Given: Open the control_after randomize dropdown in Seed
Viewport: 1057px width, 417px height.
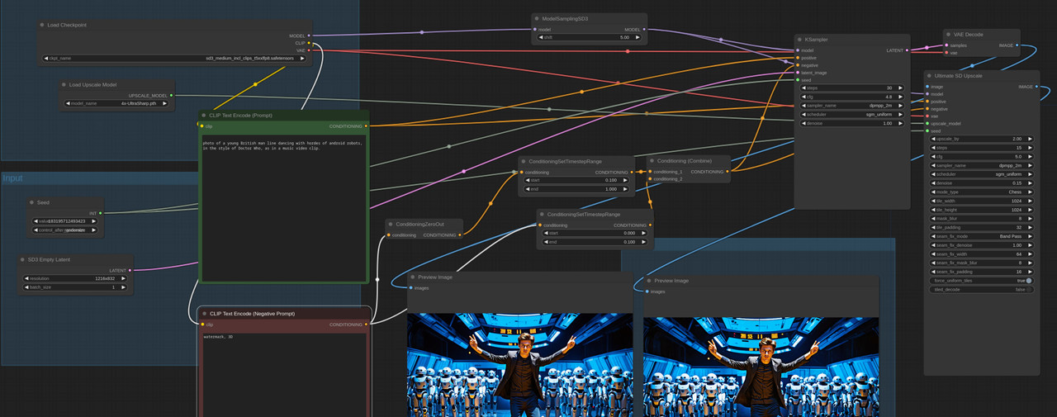Looking at the screenshot, I should 66,230.
